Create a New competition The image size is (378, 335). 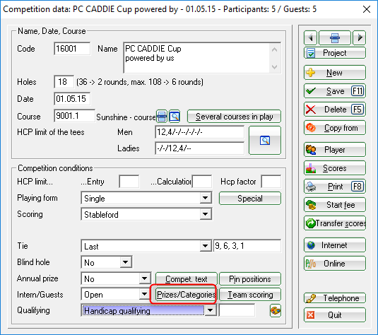tap(335, 72)
